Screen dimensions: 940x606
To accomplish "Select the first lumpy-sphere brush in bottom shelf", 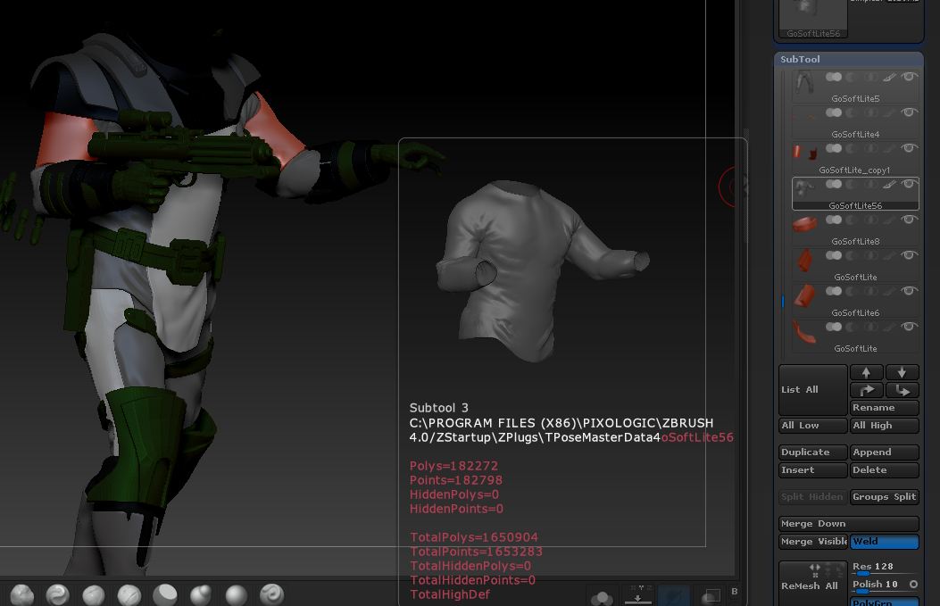I will pos(22,594).
